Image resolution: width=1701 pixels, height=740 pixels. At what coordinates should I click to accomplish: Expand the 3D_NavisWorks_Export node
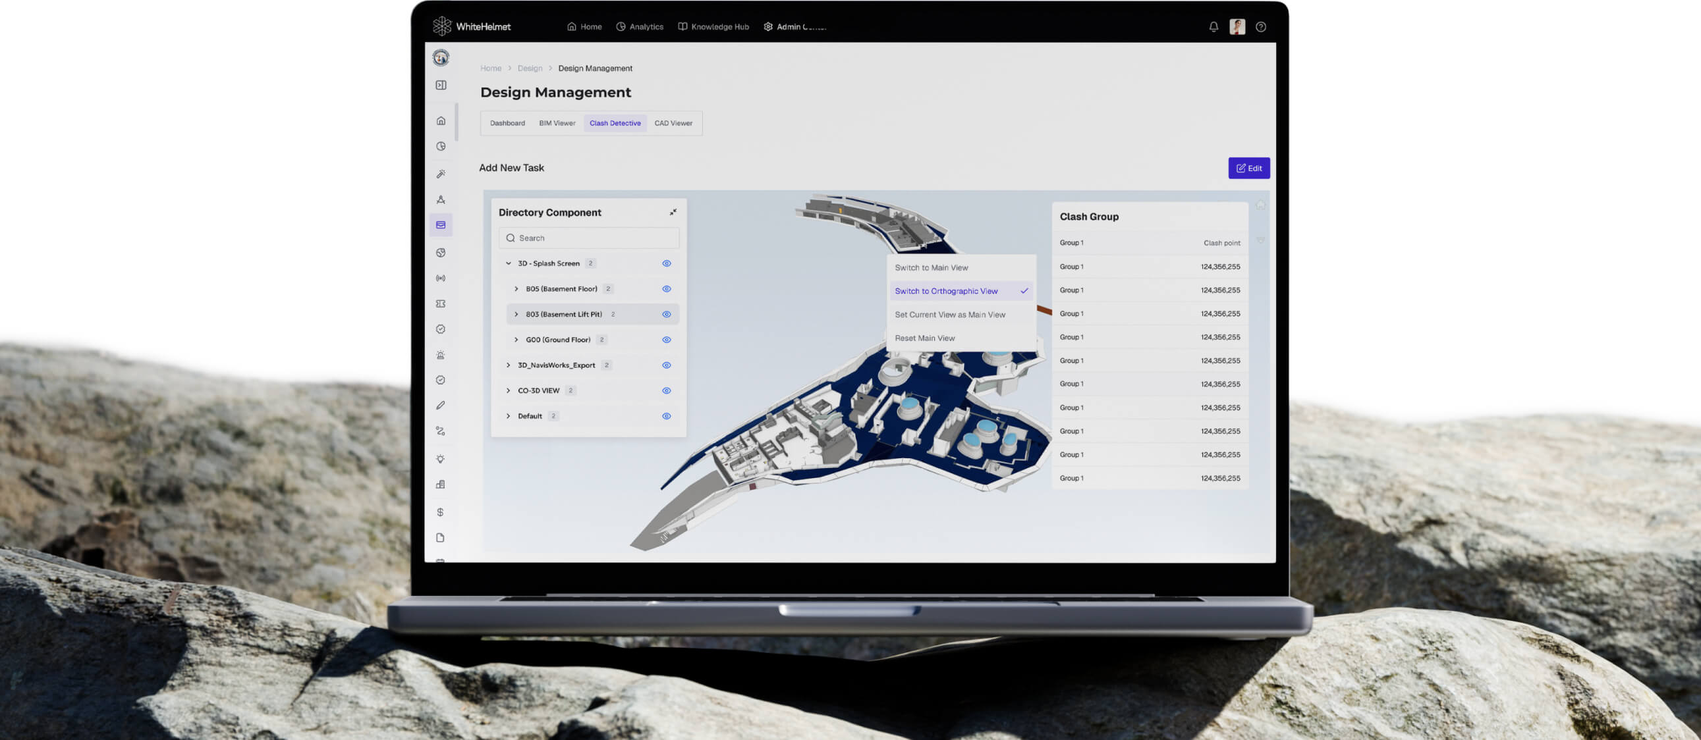[x=509, y=365]
